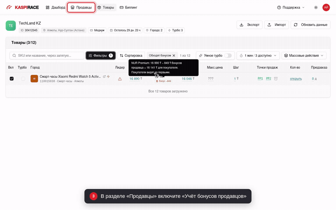Open the Сортировка options

tap(131, 56)
